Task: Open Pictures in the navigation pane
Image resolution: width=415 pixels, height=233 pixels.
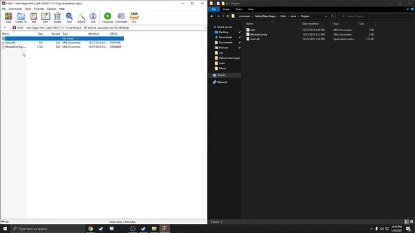Action: (223, 47)
